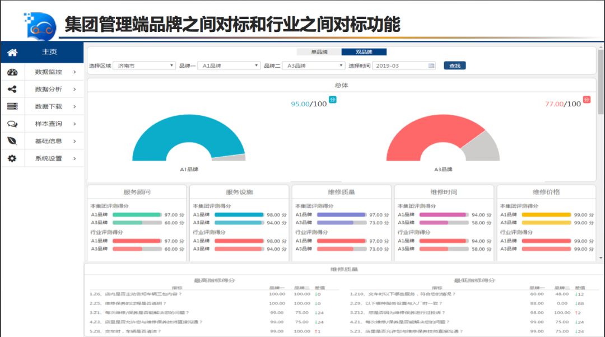Click the server stack icon for 数据下载
The image size is (605, 337).
(12, 106)
